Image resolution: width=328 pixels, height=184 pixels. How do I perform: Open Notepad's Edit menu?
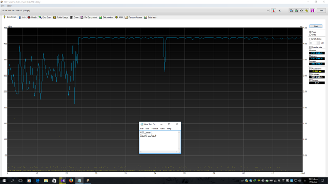click(x=147, y=129)
